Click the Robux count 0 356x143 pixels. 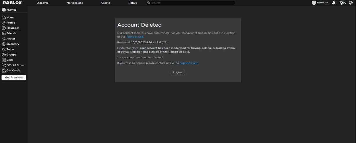[x=345, y=3]
